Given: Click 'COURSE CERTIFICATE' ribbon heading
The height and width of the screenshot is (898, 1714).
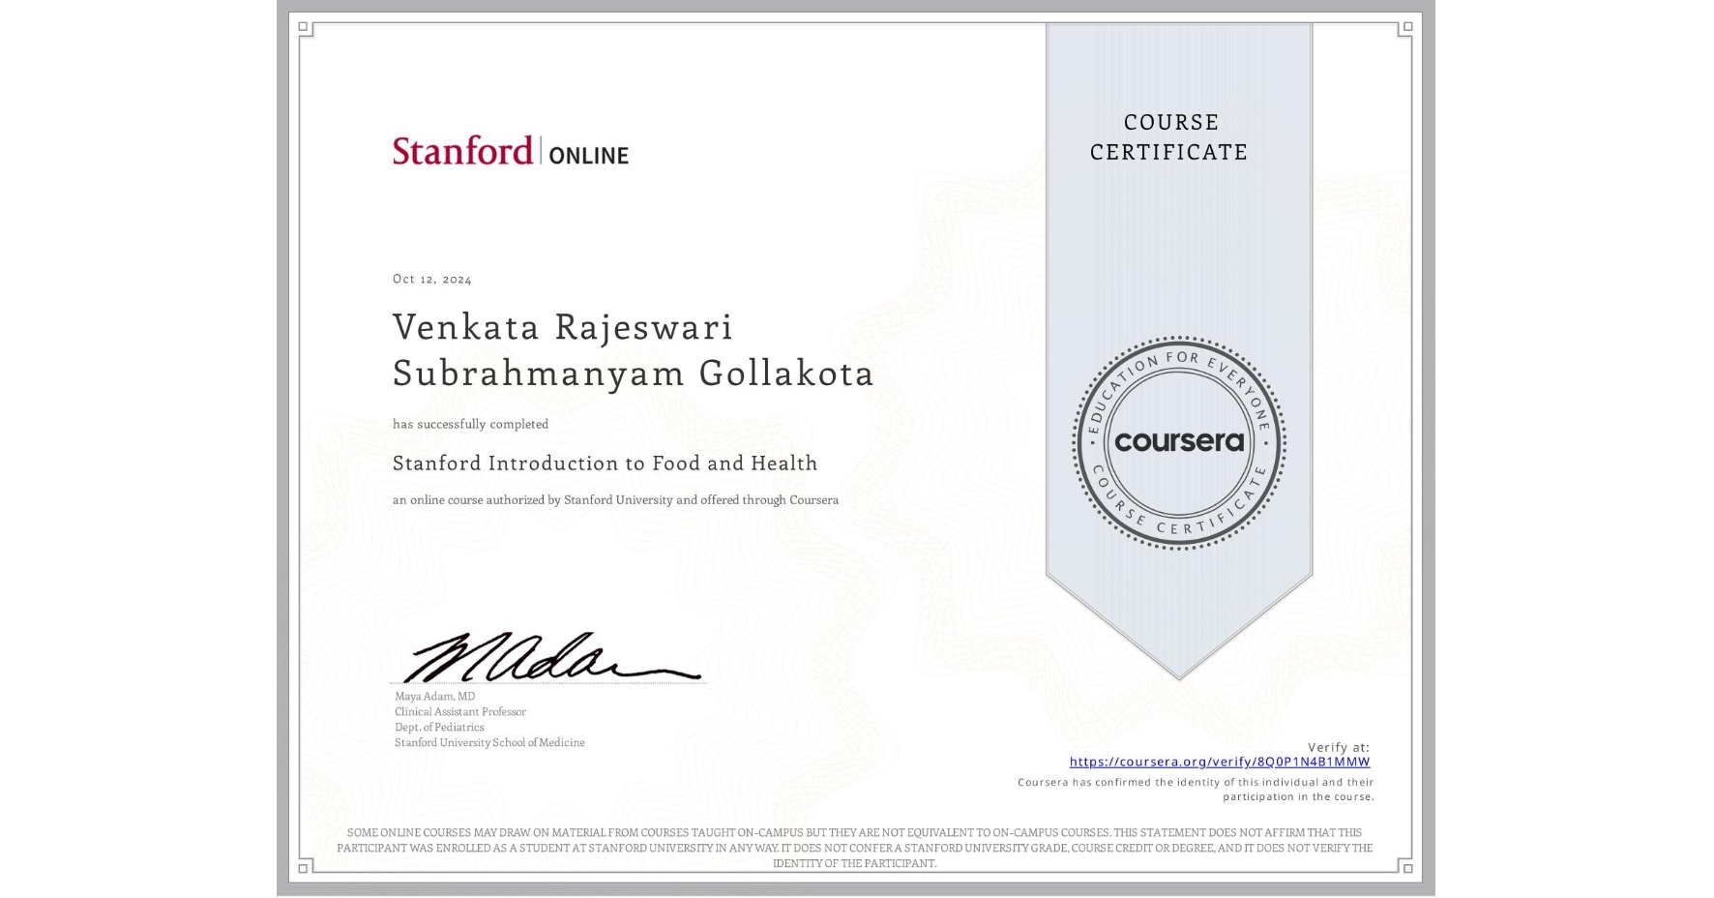Looking at the screenshot, I should pos(1169,136).
